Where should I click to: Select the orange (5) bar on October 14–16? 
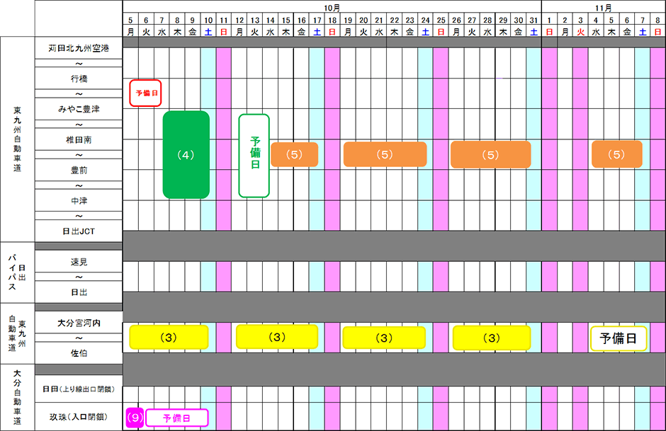pyautogui.click(x=294, y=154)
